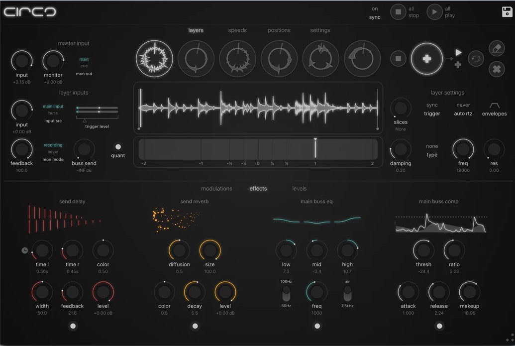Change the sync trigger setting
This screenshot has height=346, width=515.
point(432,110)
